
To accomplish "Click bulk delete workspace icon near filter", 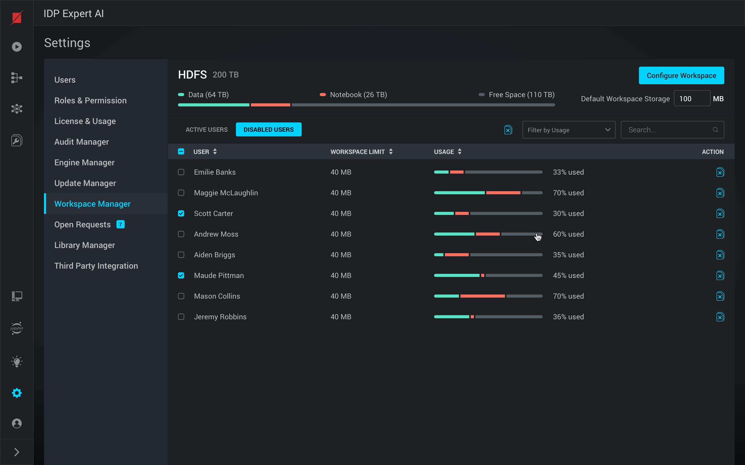I will point(508,130).
